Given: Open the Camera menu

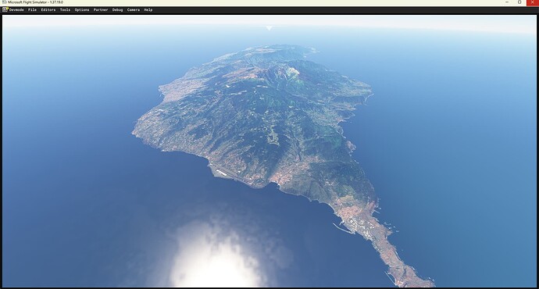Looking at the screenshot, I should coord(134,10).
